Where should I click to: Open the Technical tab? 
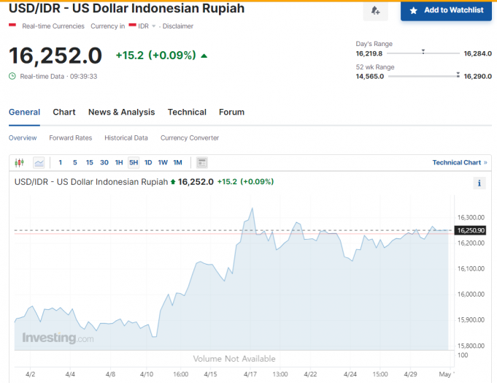click(x=187, y=112)
